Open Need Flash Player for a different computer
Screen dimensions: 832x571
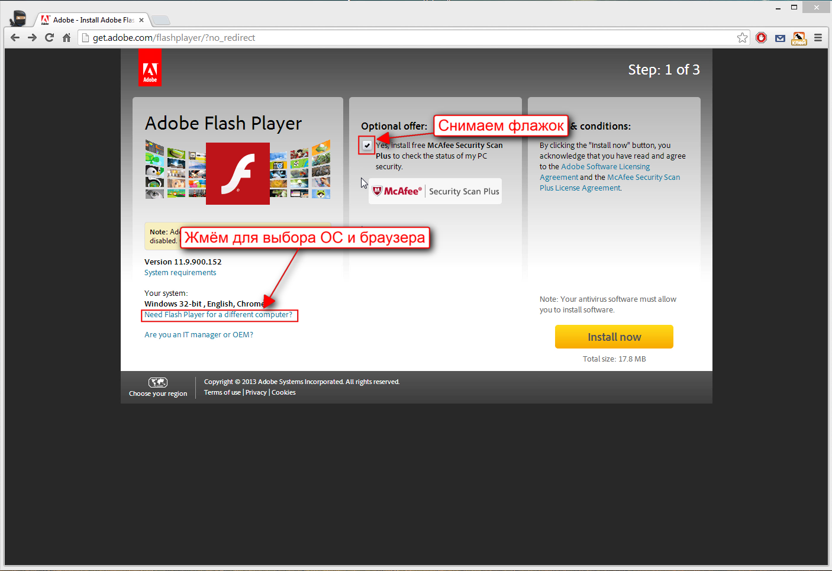tap(218, 315)
